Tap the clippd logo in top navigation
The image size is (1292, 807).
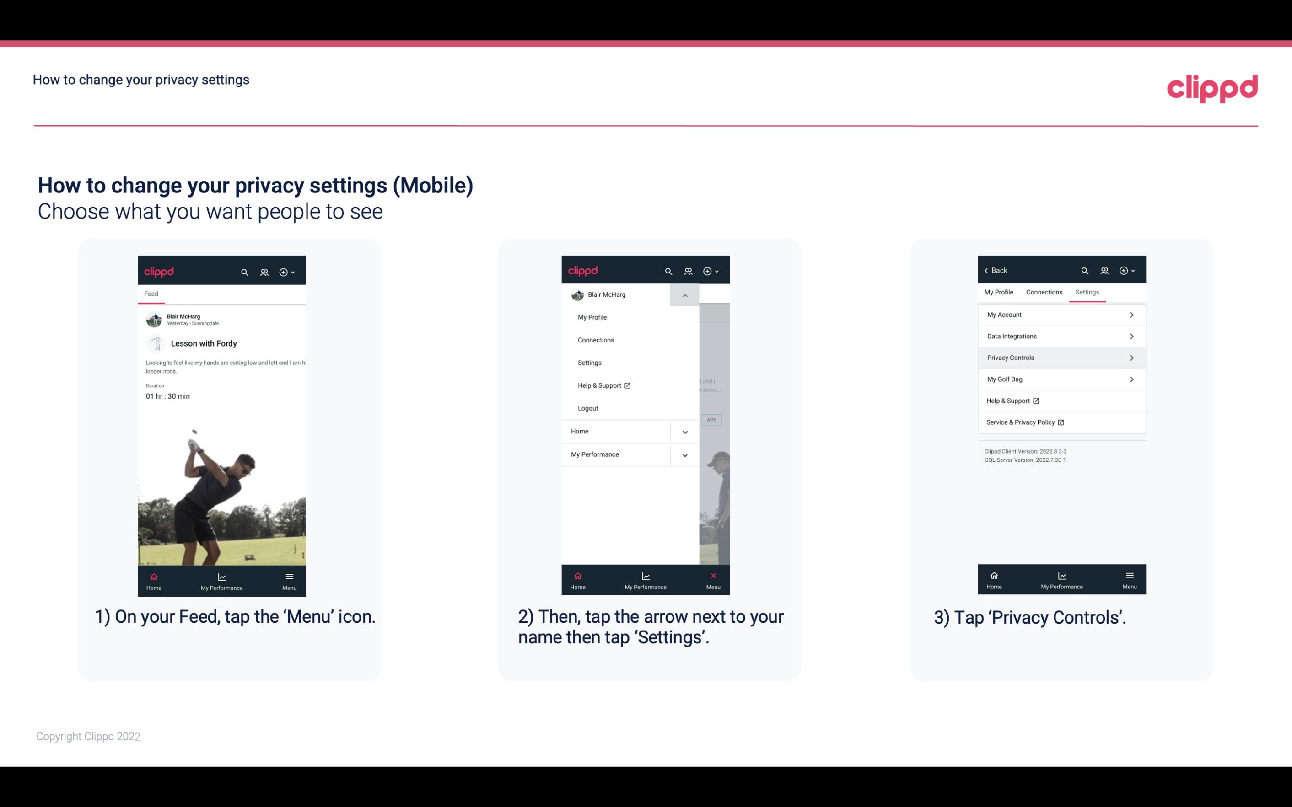click(1211, 86)
